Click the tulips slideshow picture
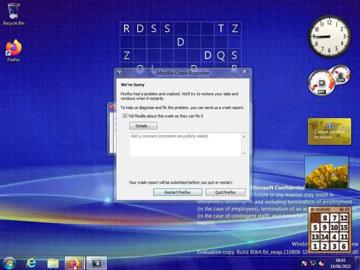 pyautogui.click(x=327, y=172)
